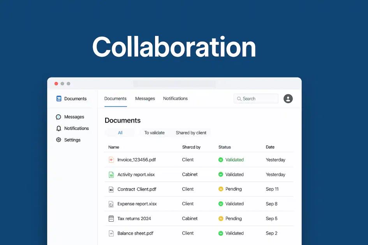Click the magnifier icon in Search box
Image resolution: width=368 pixels, height=245 pixels.
tap(239, 99)
